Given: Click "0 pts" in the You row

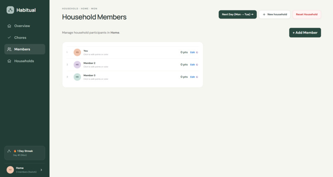Looking at the screenshot, I should 184,52.
